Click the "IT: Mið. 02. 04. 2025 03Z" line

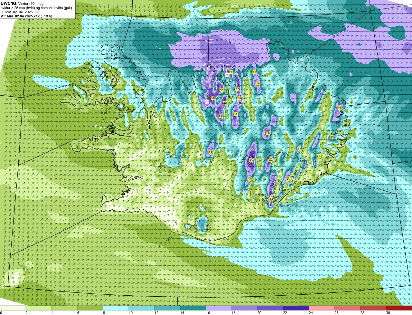point(20,12)
